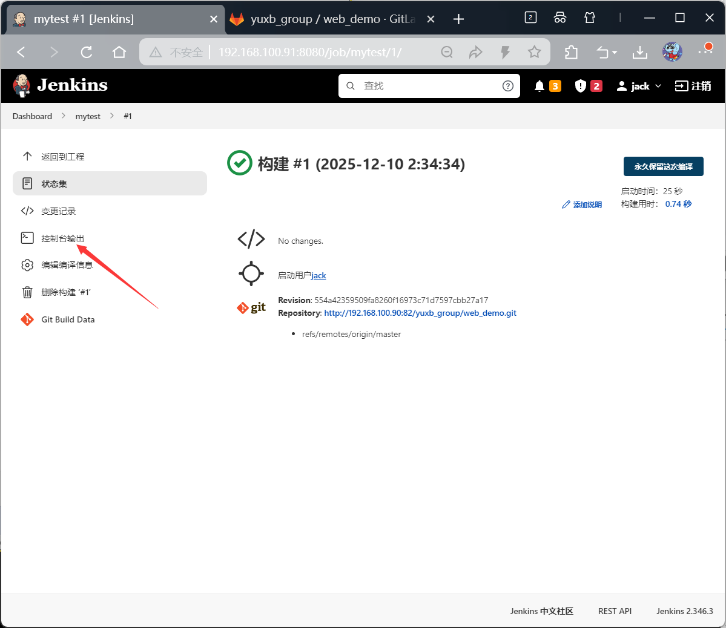726x628 pixels.
Task: Open Jenkins 中文社区 footer link
Action: point(542,611)
